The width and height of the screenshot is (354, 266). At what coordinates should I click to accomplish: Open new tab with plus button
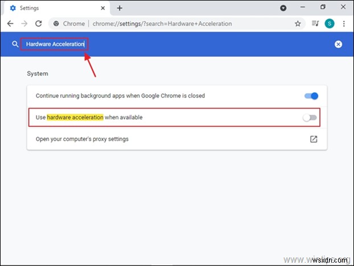tap(120, 9)
